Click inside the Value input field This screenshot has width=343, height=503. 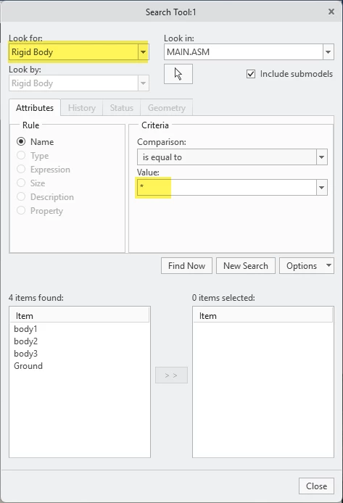[x=226, y=187]
